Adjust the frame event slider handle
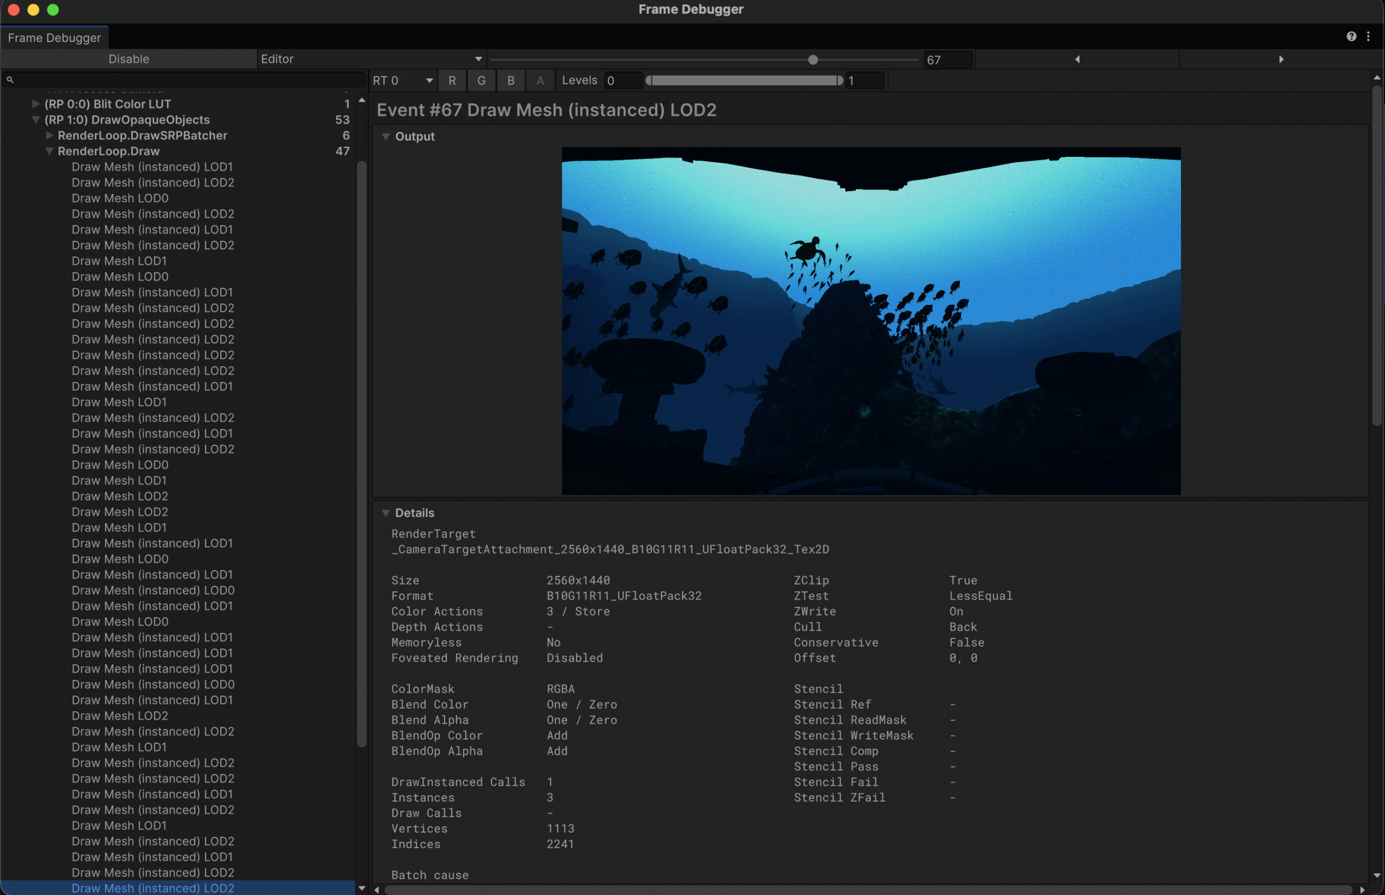This screenshot has width=1385, height=895. coord(813,60)
